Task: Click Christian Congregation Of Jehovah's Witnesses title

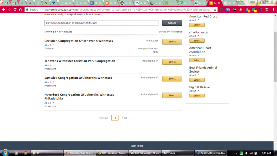Action: coord(79,41)
